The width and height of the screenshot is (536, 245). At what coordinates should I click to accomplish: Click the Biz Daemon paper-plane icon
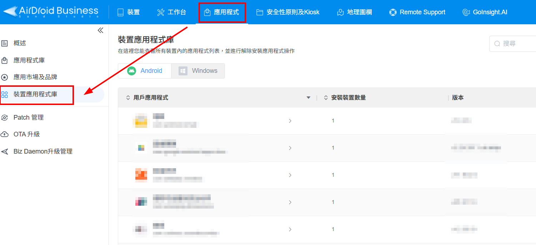click(x=5, y=151)
